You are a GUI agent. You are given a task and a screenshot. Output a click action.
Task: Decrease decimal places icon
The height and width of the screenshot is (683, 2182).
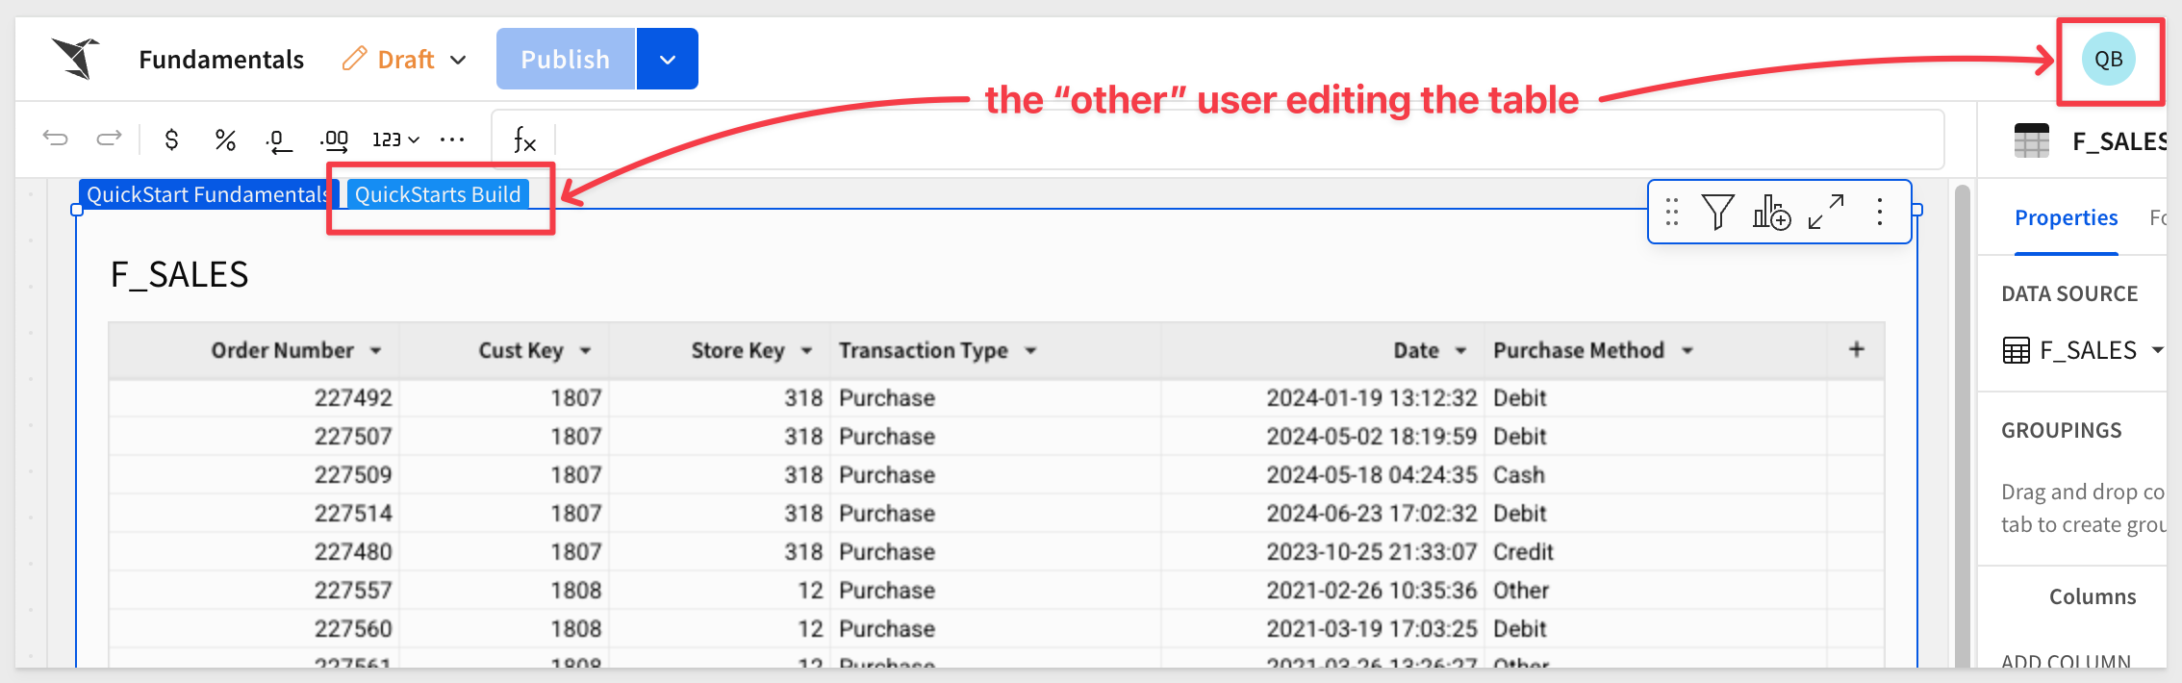[278, 140]
